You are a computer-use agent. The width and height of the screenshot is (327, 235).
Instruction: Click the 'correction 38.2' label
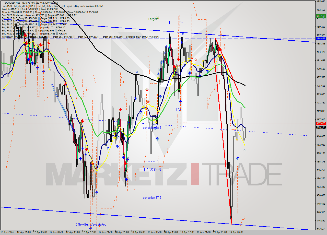click(152, 128)
